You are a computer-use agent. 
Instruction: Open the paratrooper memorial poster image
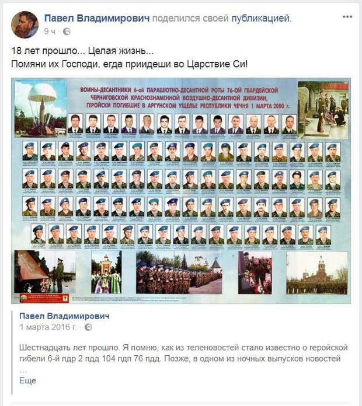(x=181, y=191)
